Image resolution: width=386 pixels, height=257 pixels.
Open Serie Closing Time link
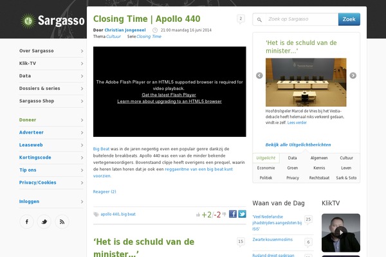(149, 37)
